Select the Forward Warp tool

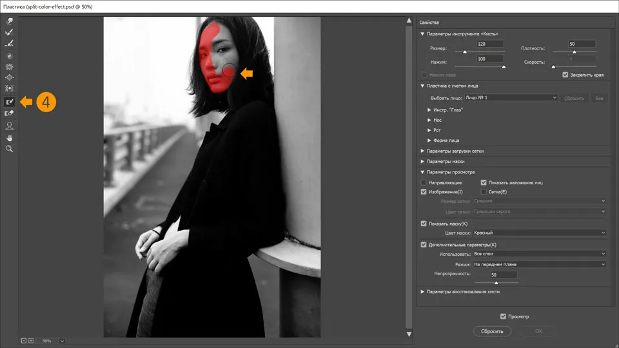click(x=9, y=21)
